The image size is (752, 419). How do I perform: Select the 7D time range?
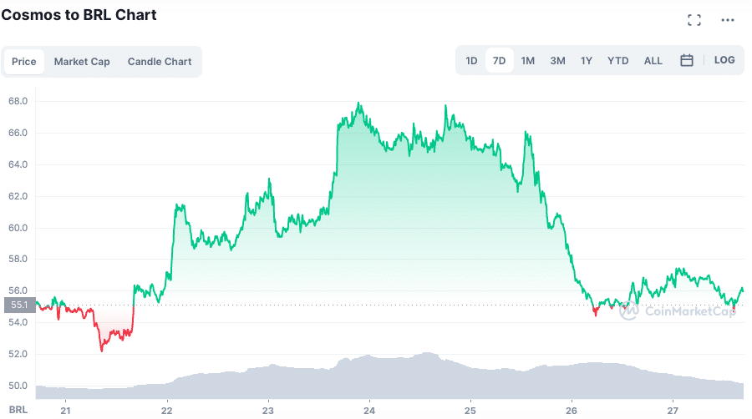click(x=500, y=61)
